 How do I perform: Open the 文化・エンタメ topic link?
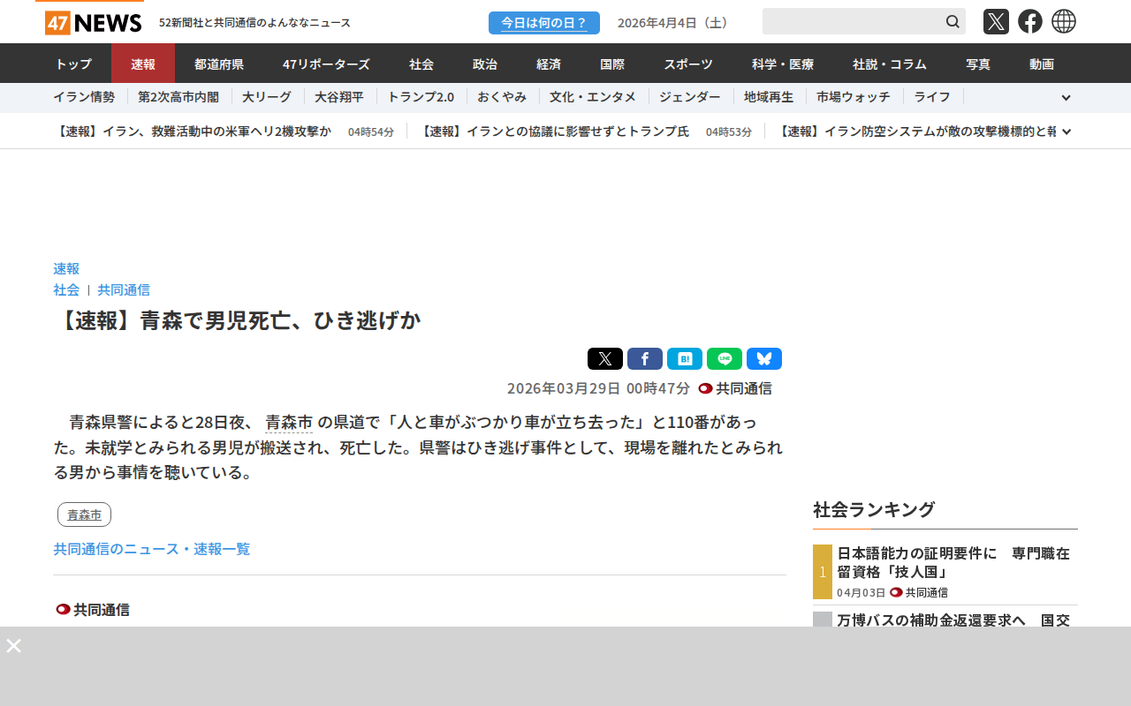pos(593,97)
